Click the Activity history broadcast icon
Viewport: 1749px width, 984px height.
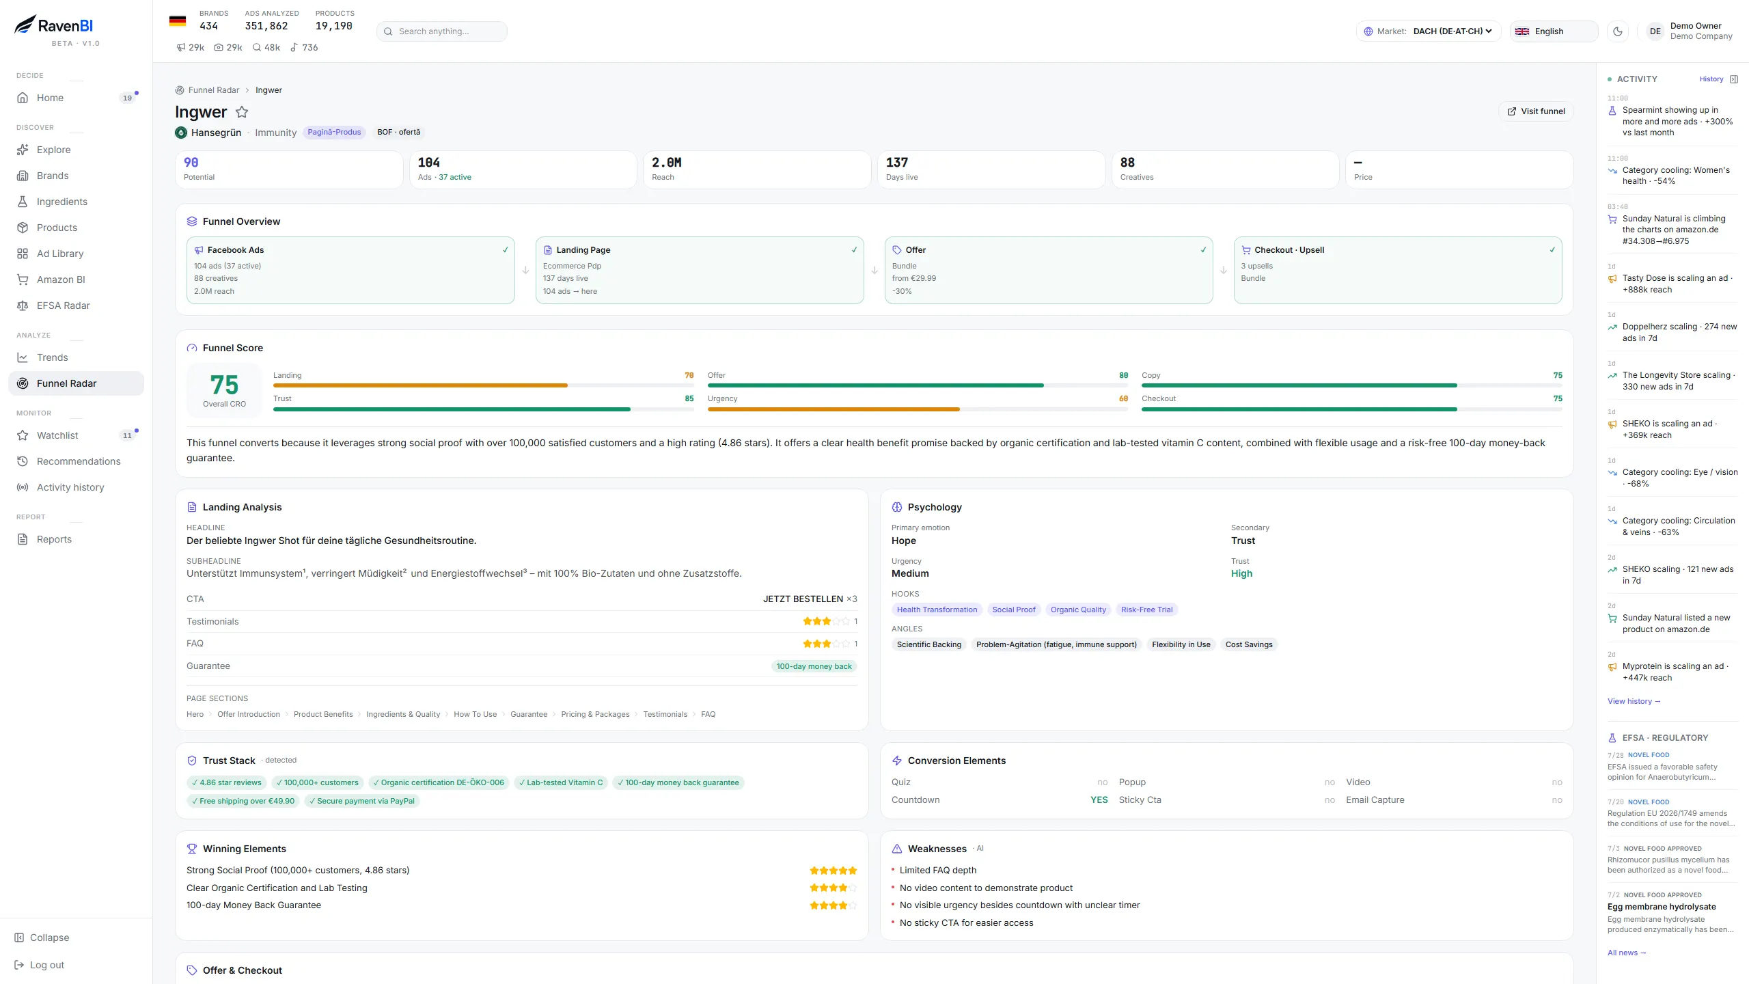pyautogui.click(x=23, y=487)
